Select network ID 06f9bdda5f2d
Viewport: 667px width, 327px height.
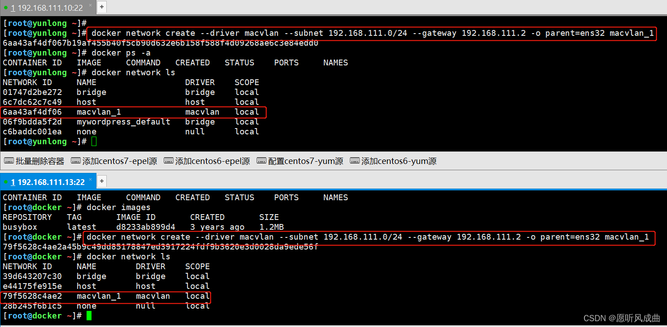[x=32, y=122]
